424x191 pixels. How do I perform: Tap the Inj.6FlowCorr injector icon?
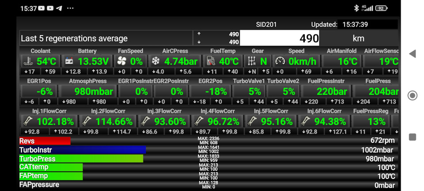305,122
